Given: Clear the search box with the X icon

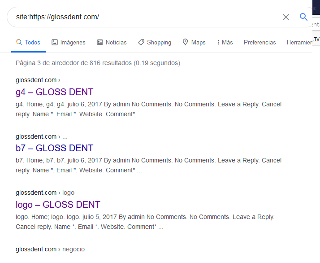Looking at the screenshot, I should (x=286, y=17).
